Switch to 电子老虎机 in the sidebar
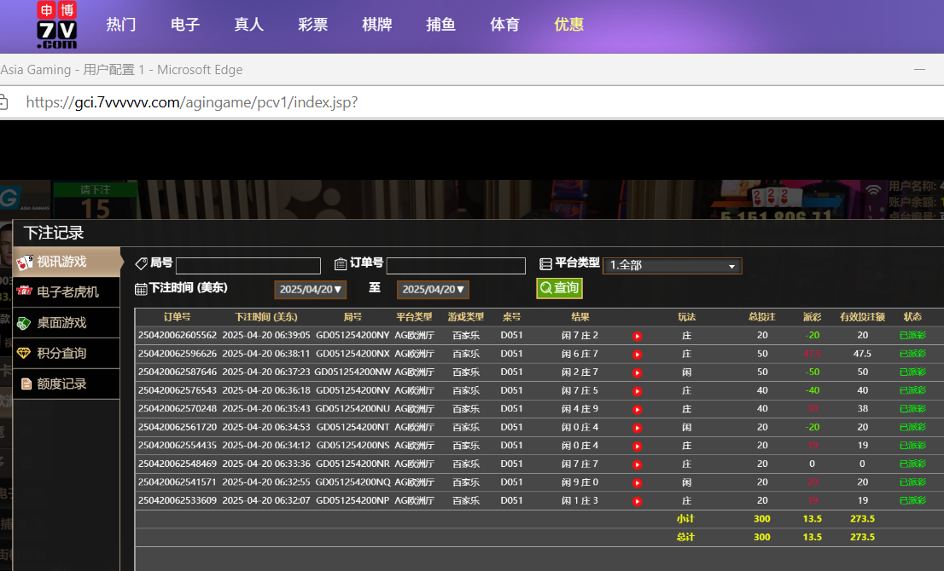944x571 pixels. point(66,292)
